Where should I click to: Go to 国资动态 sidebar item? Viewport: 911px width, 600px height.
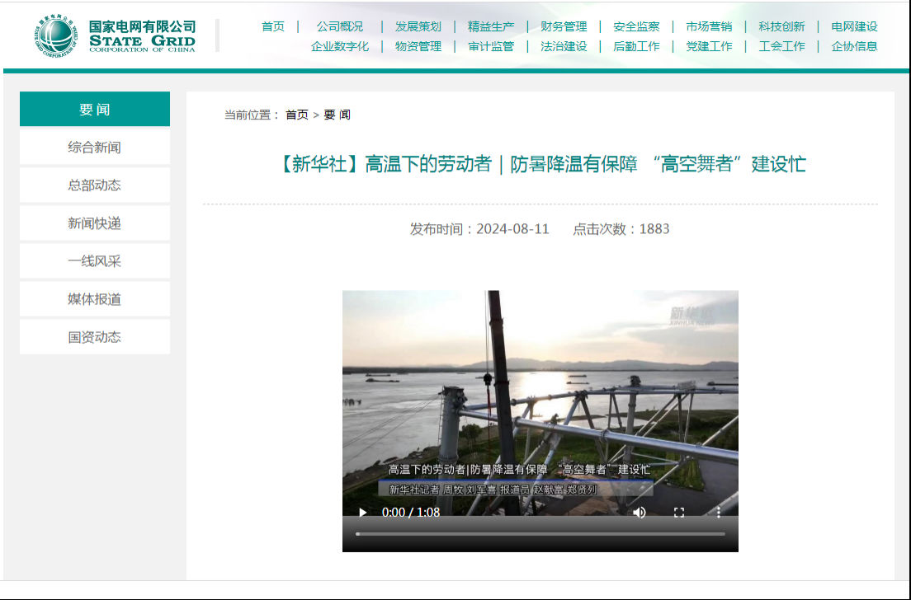[95, 337]
